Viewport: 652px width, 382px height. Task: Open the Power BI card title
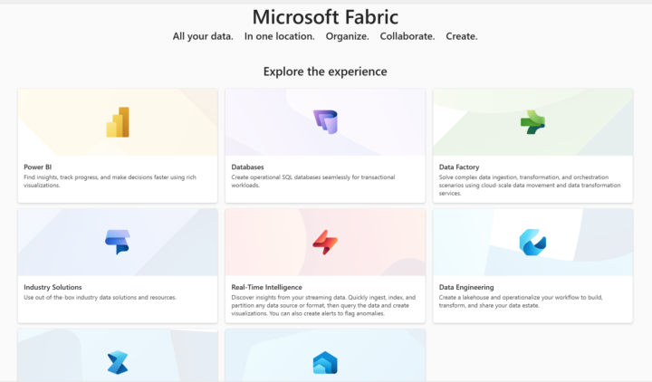coord(37,167)
